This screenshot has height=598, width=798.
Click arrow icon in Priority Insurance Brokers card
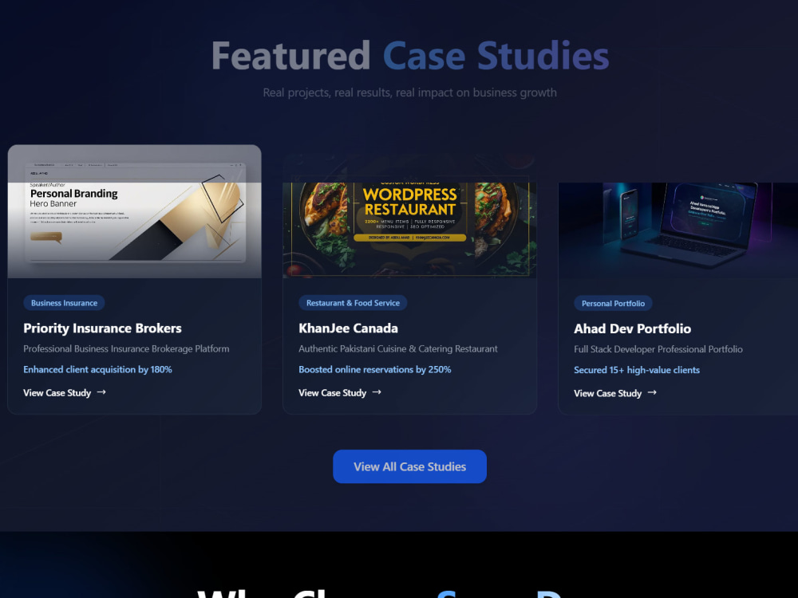click(x=101, y=392)
